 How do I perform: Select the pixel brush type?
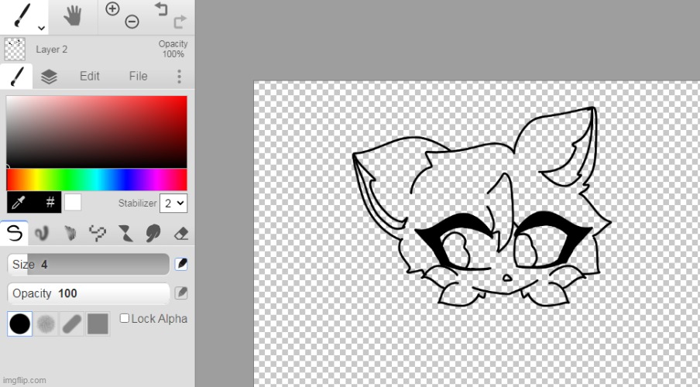click(98, 233)
